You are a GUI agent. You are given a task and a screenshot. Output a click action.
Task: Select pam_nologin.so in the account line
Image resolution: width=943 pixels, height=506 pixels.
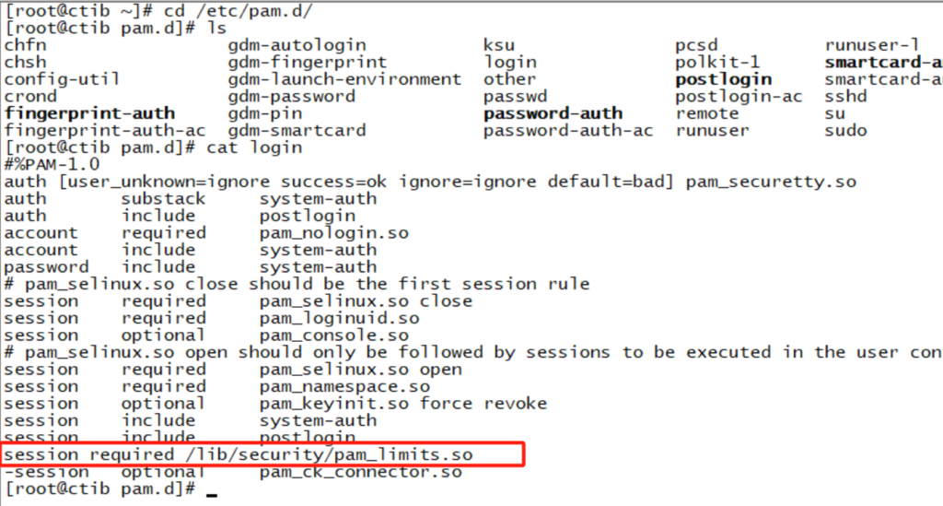click(x=333, y=233)
